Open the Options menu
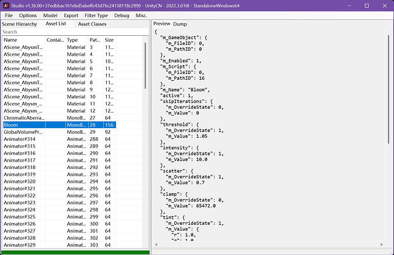394x255 pixels. point(28,15)
